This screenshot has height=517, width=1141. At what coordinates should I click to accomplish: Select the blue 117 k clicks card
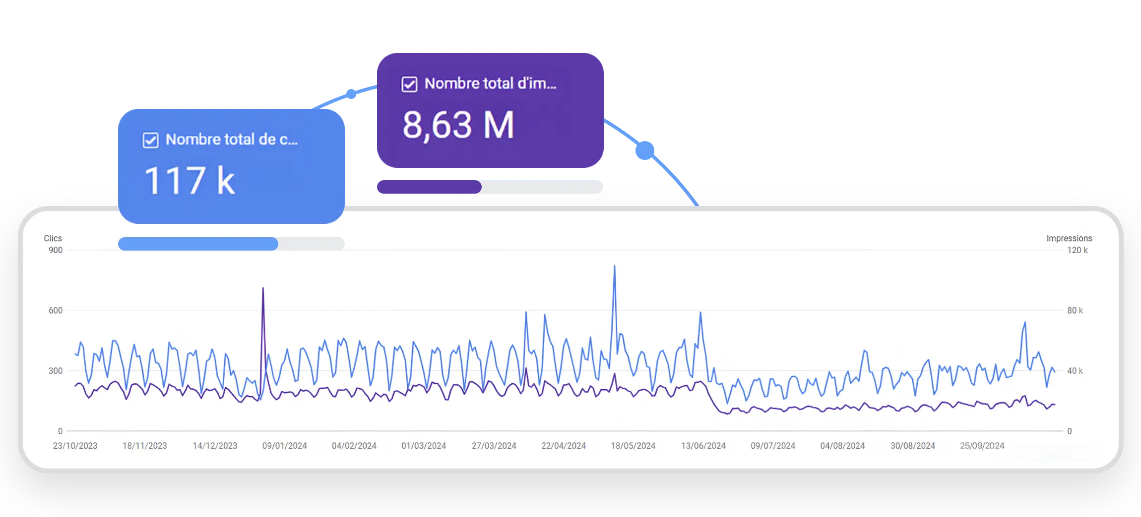pyautogui.click(x=231, y=166)
